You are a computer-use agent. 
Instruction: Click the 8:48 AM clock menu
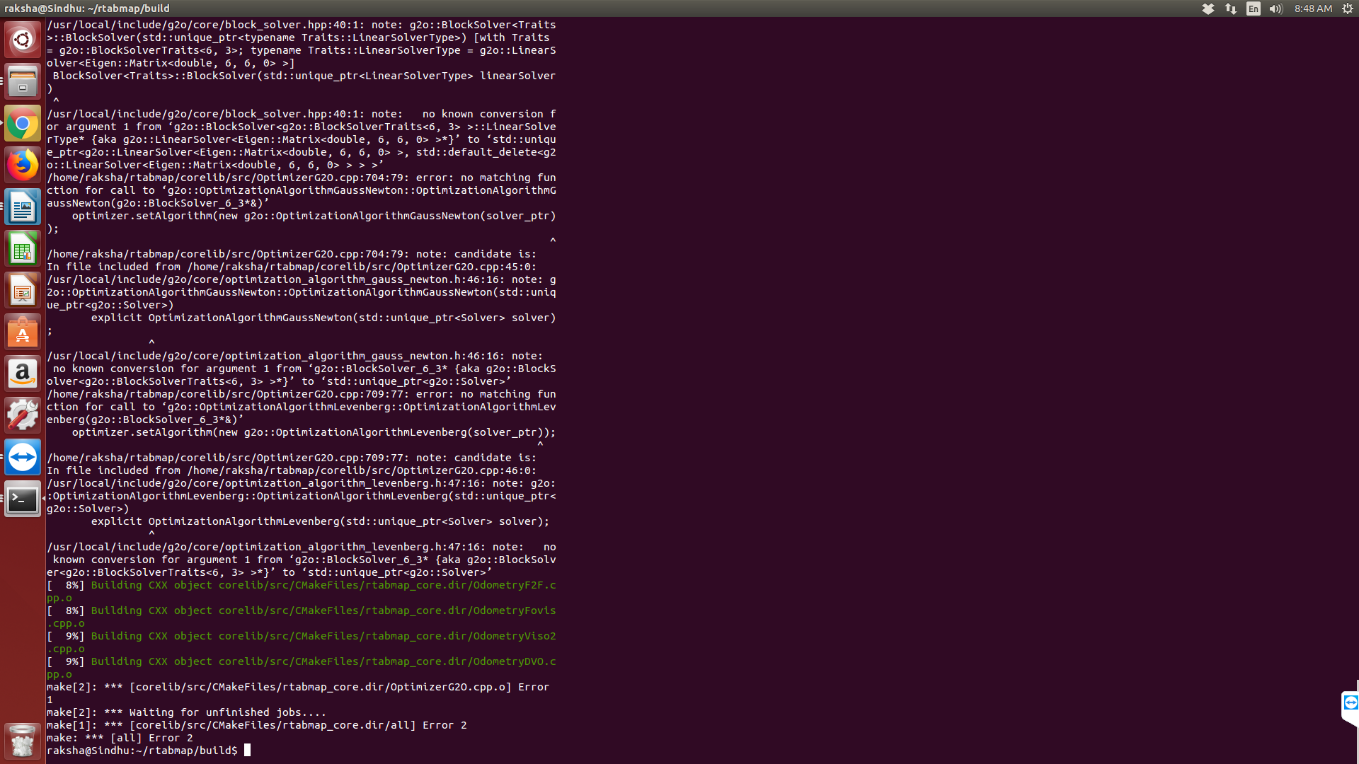(1313, 8)
